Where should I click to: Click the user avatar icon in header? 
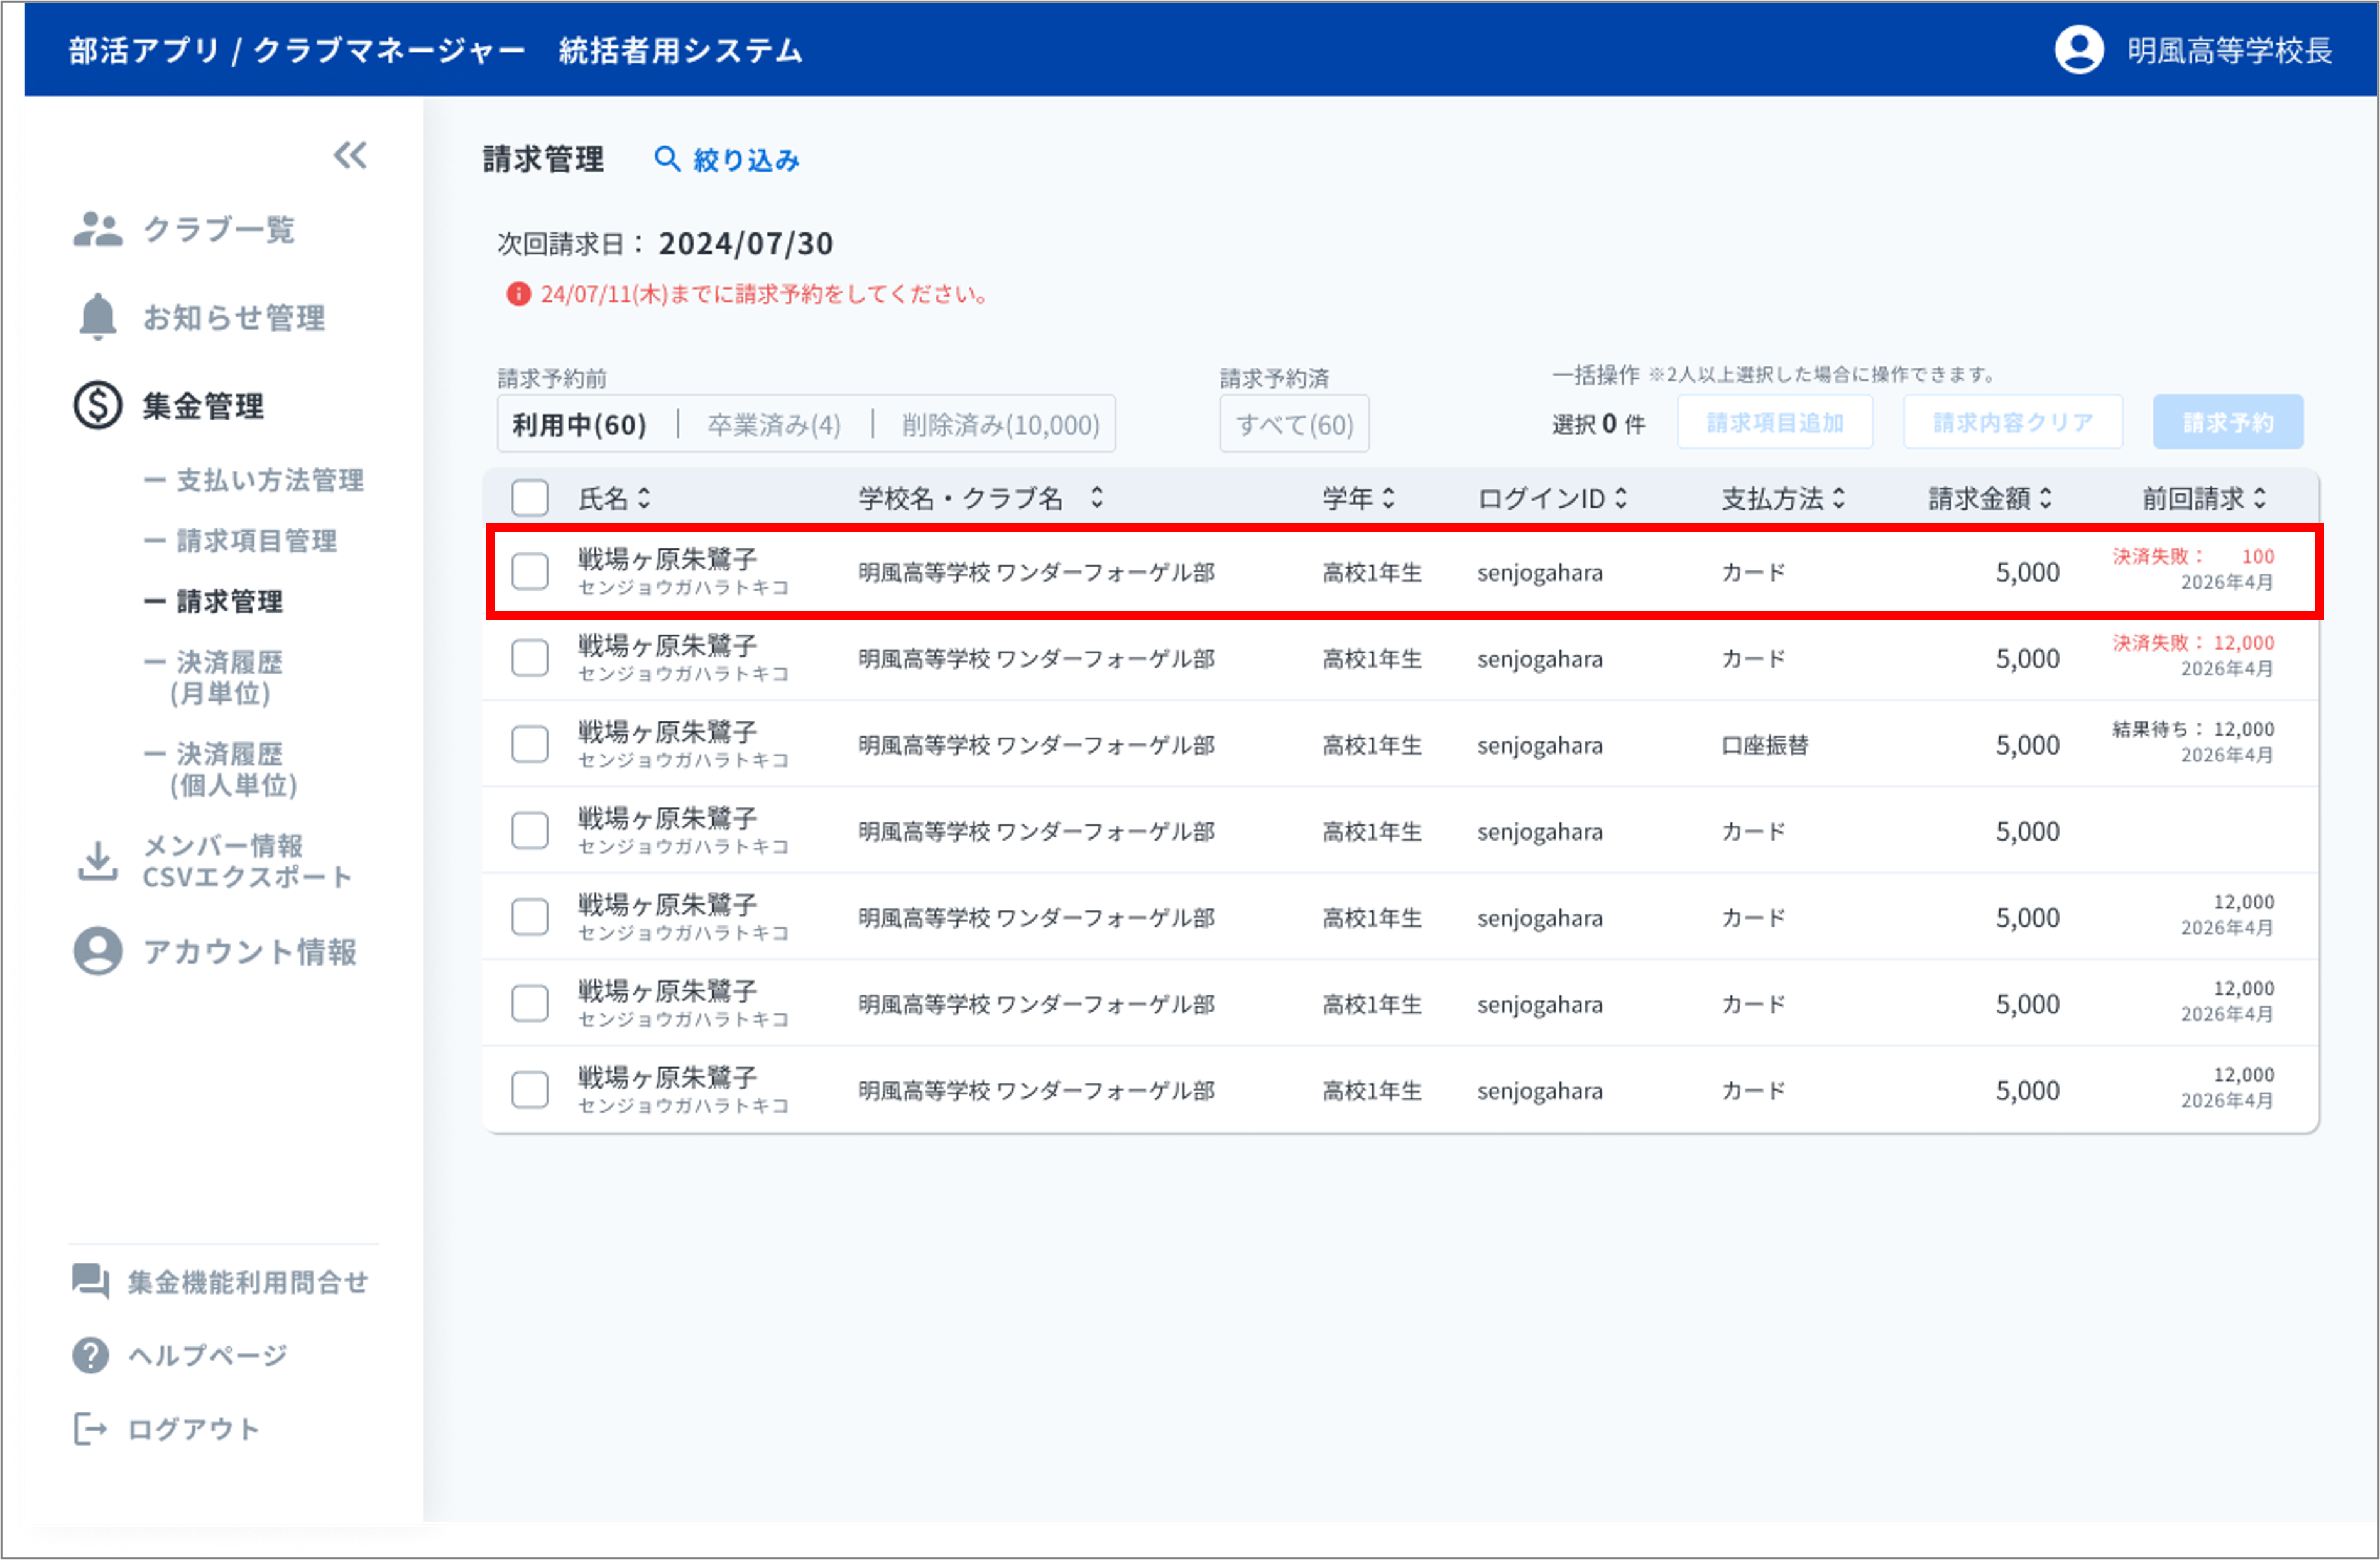(x=2079, y=50)
